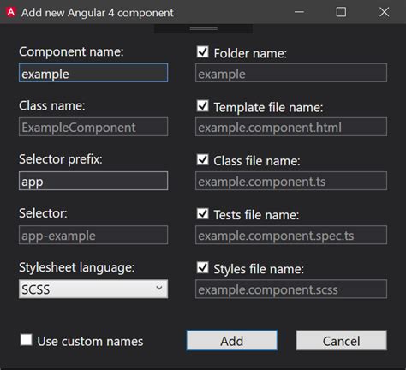This screenshot has height=370, width=406.
Task: Maximize the dialog window
Action: (341, 12)
